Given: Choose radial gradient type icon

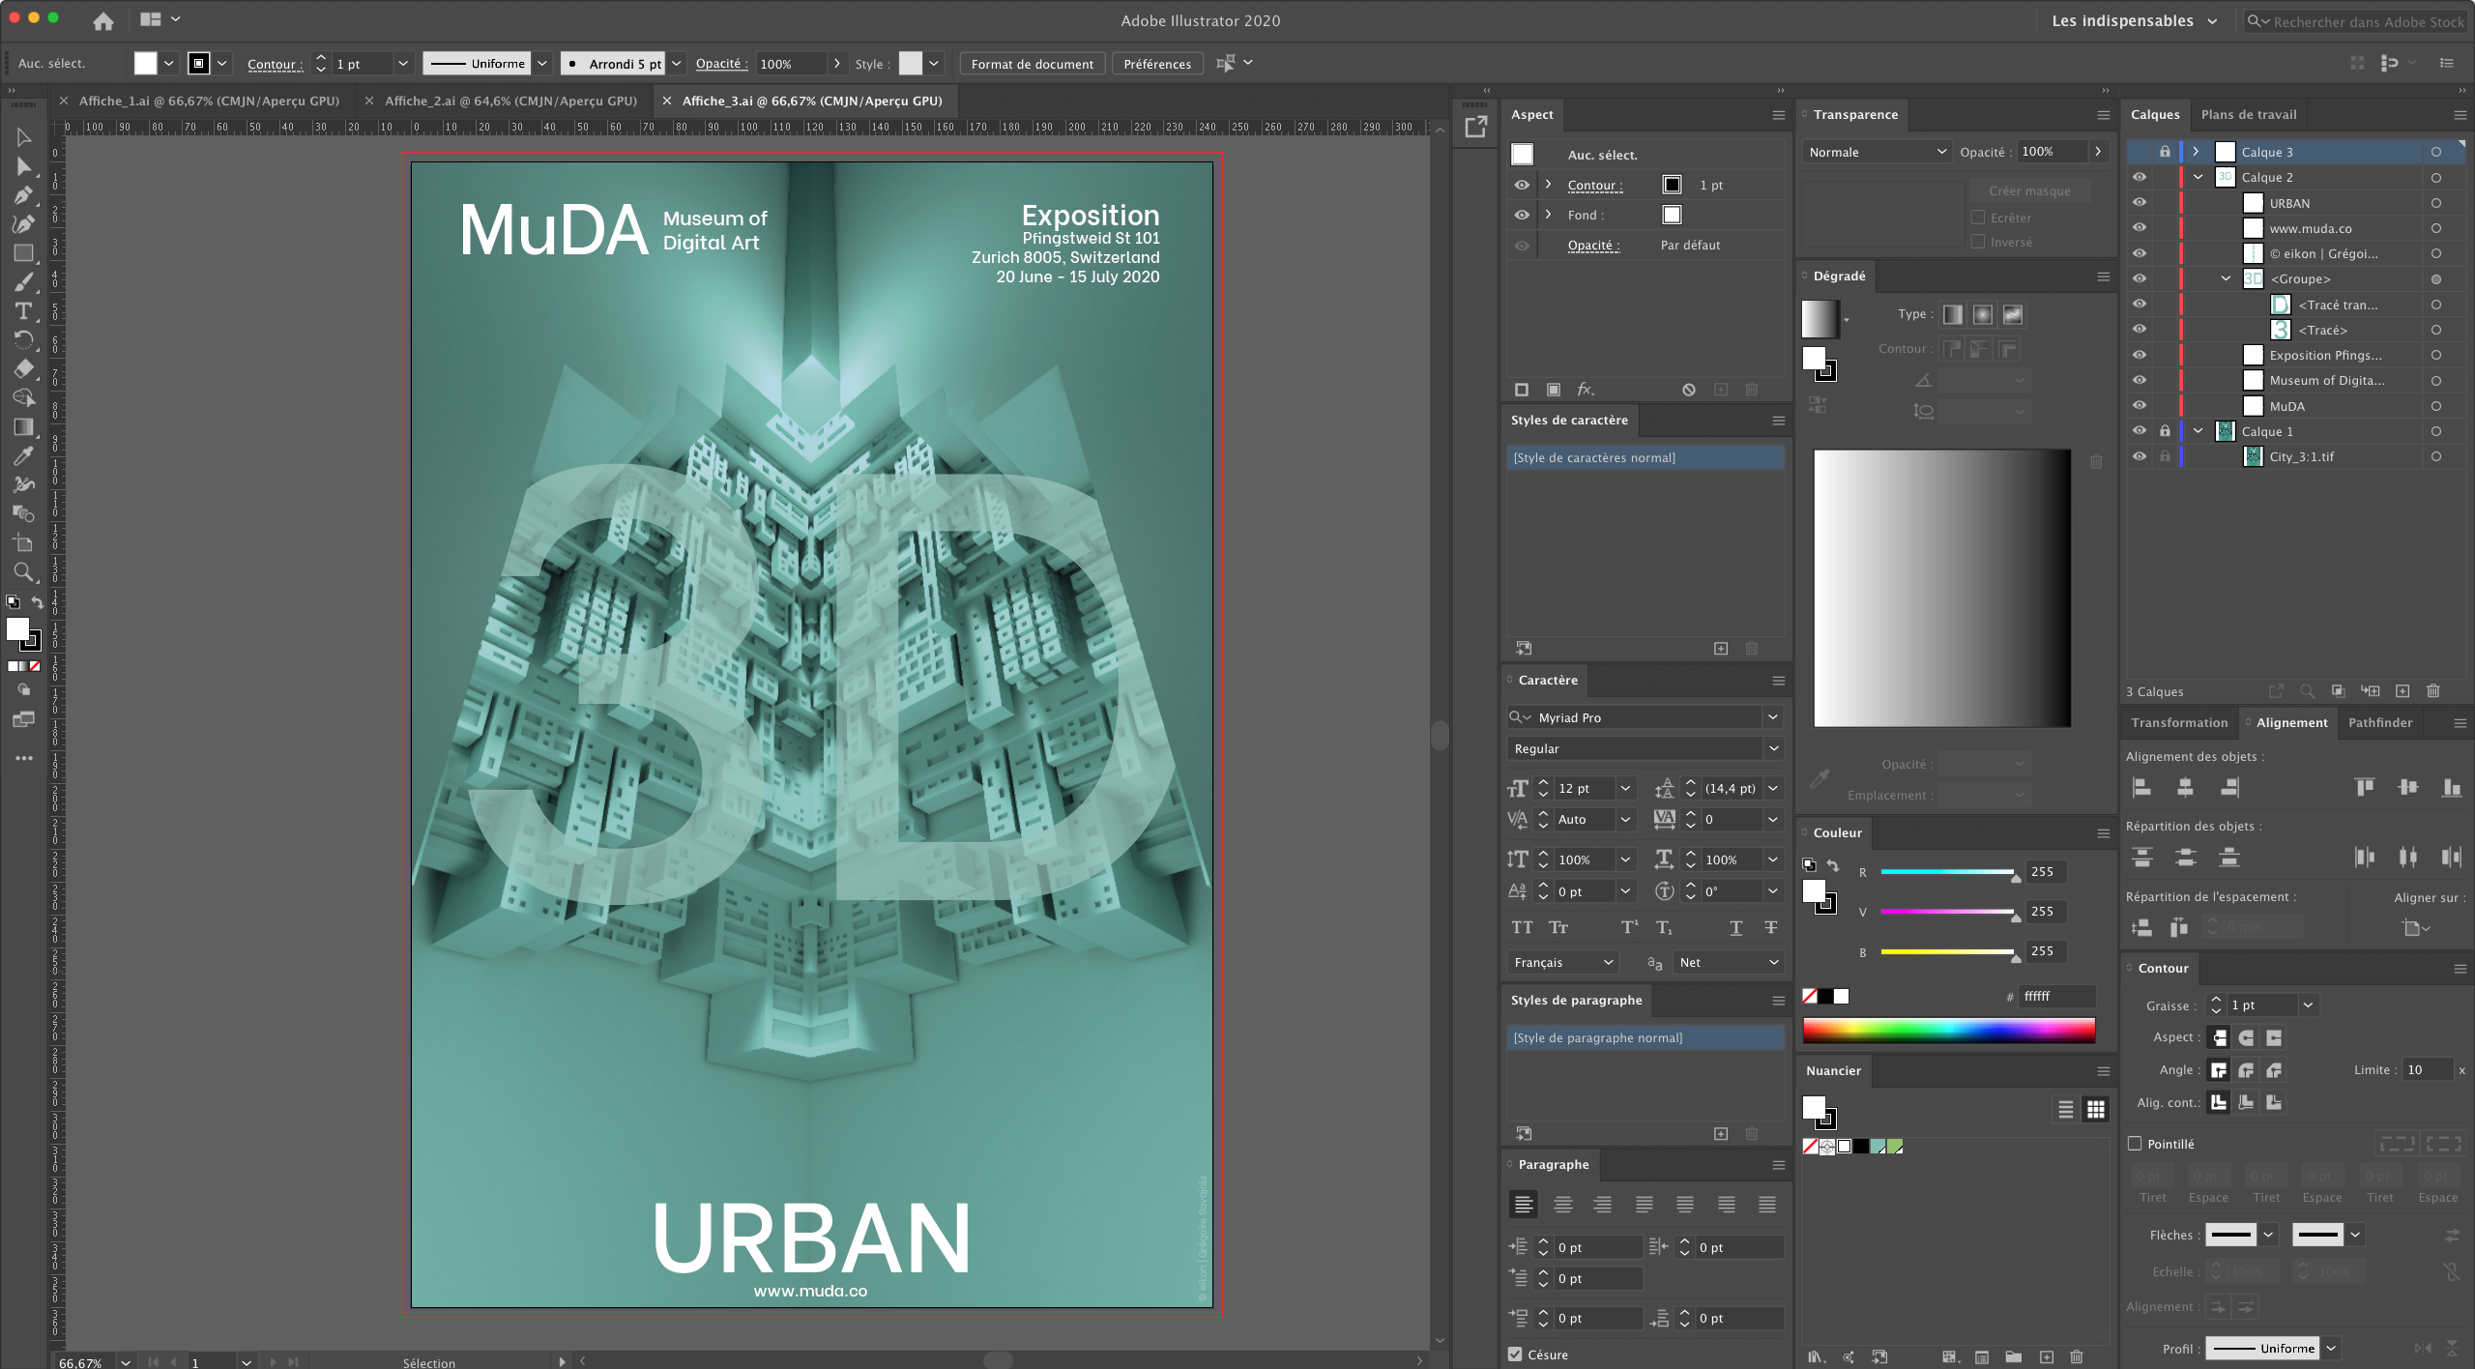Looking at the screenshot, I should (1982, 314).
